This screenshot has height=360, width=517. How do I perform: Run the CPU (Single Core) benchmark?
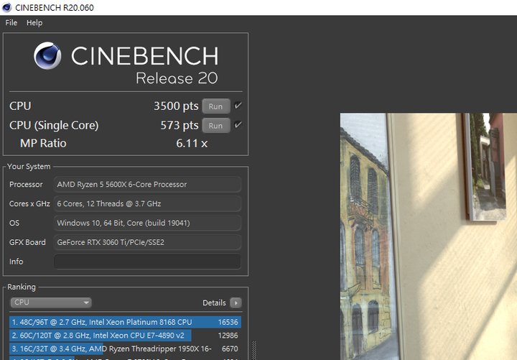[x=215, y=126]
